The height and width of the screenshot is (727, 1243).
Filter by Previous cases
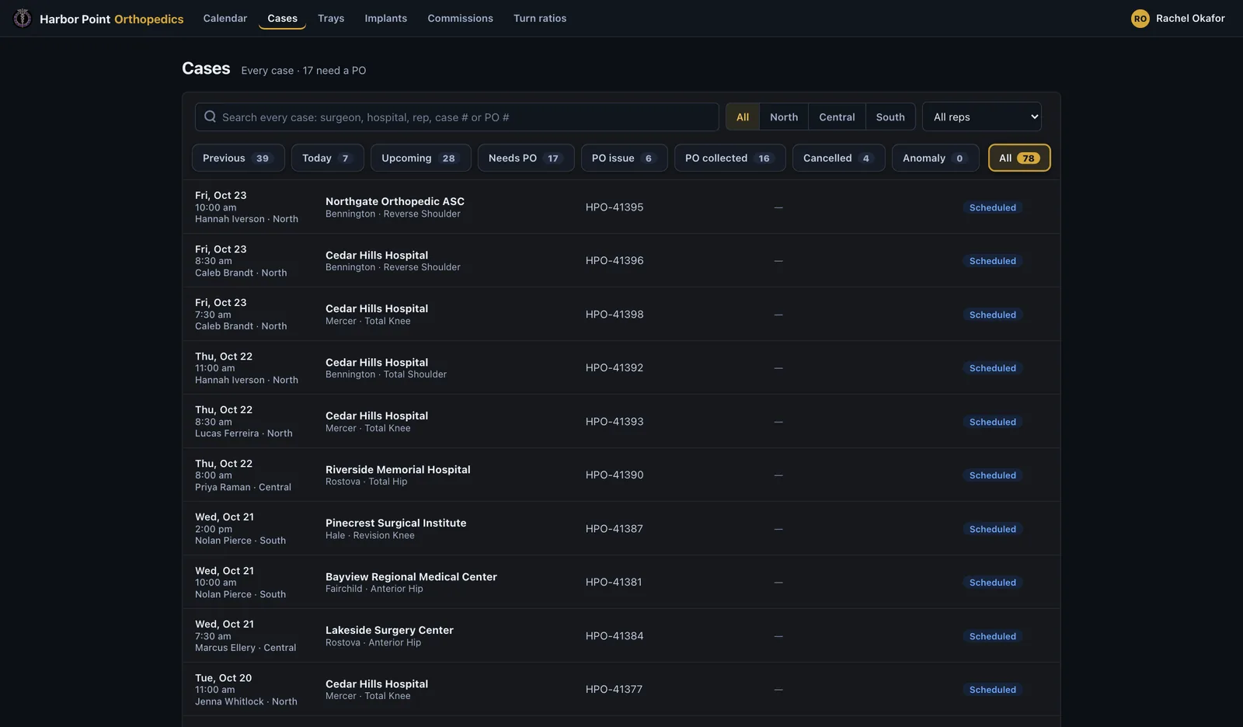pos(238,158)
